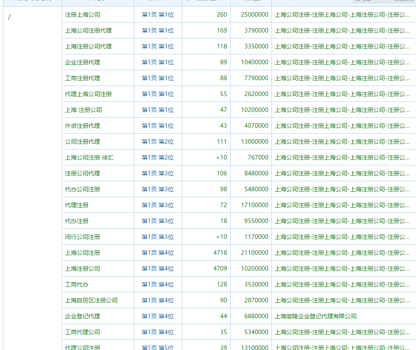Open the 上海注册公司 keyword link

pyautogui.click(x=82, y=269)
